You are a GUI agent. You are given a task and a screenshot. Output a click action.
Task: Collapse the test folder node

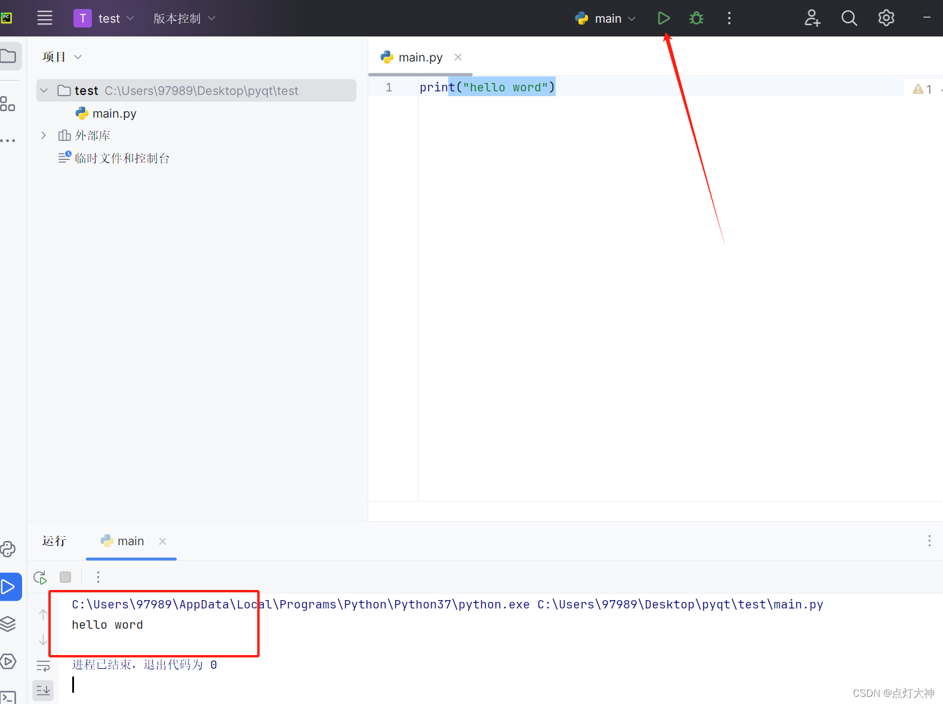point(44,91)
